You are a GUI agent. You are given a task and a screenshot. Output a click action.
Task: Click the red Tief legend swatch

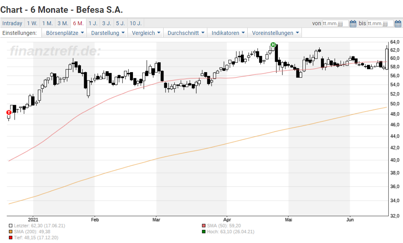pos(10,238)
